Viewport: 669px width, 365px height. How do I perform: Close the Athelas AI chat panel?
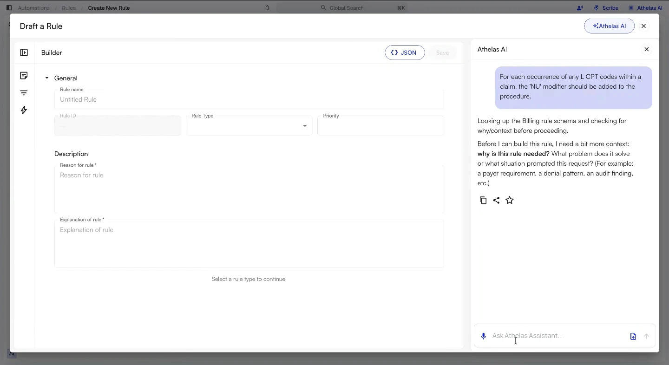tap(646, 49)
